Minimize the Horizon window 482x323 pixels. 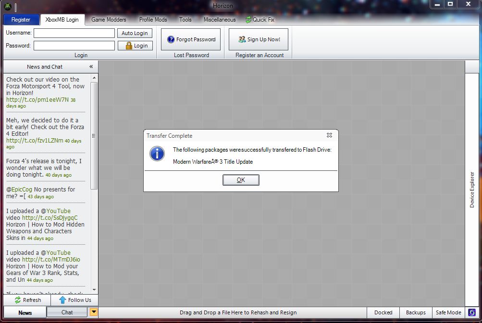tap(437, 4)
